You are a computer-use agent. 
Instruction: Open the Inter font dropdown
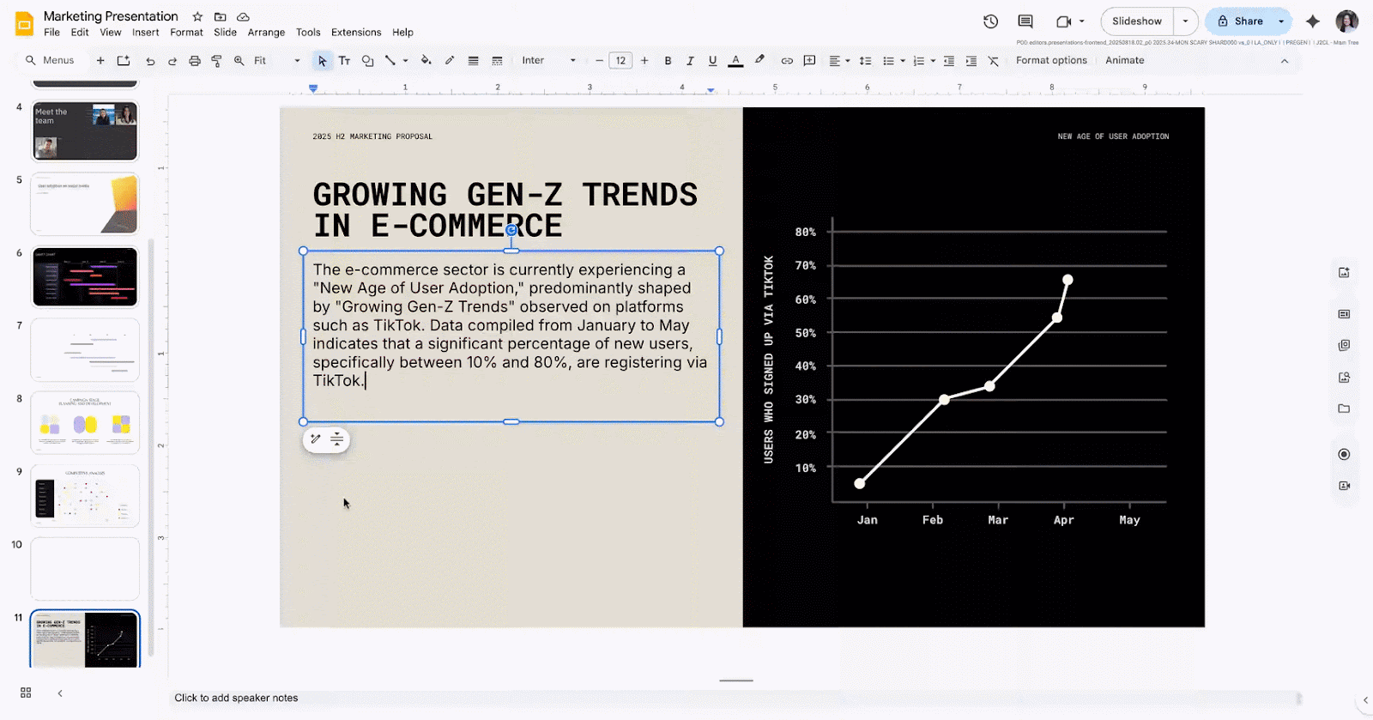(x=548, y=61)
